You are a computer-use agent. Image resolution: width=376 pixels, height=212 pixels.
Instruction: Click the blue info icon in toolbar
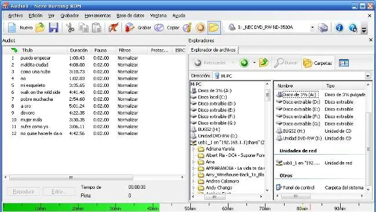click(339, 28)
